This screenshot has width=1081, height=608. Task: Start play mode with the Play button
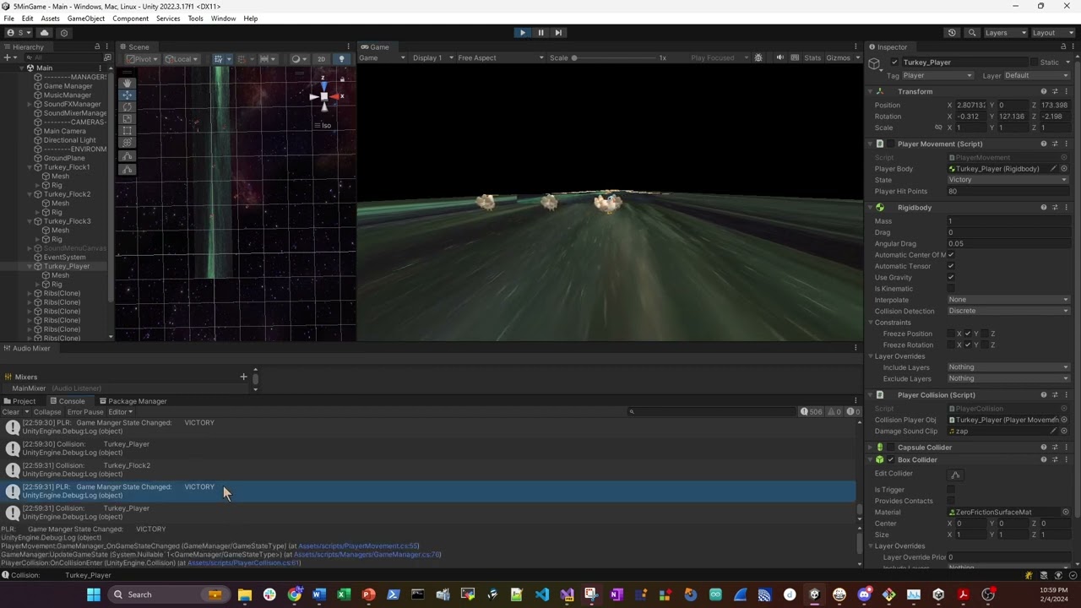coord(522,33)
